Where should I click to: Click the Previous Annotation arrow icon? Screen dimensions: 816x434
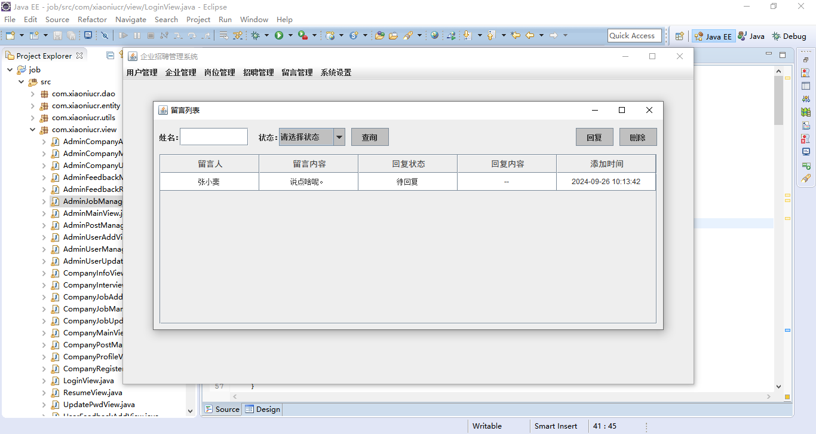(x=491, y=36)
